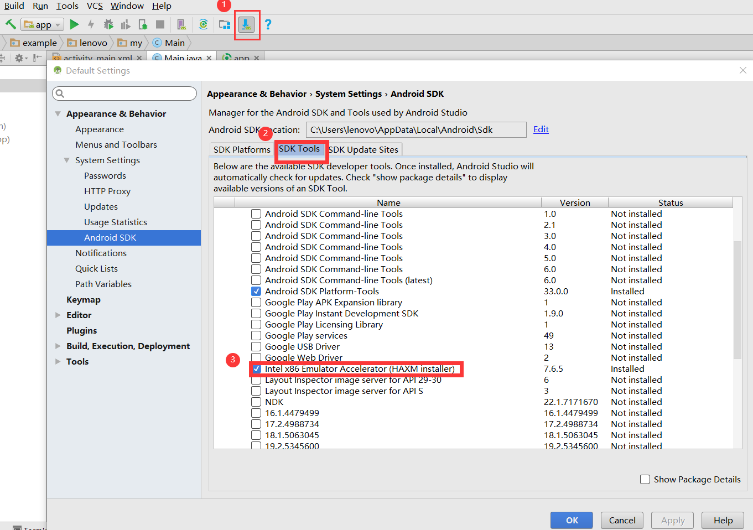Select Updates in settings tree

point(101,206)
